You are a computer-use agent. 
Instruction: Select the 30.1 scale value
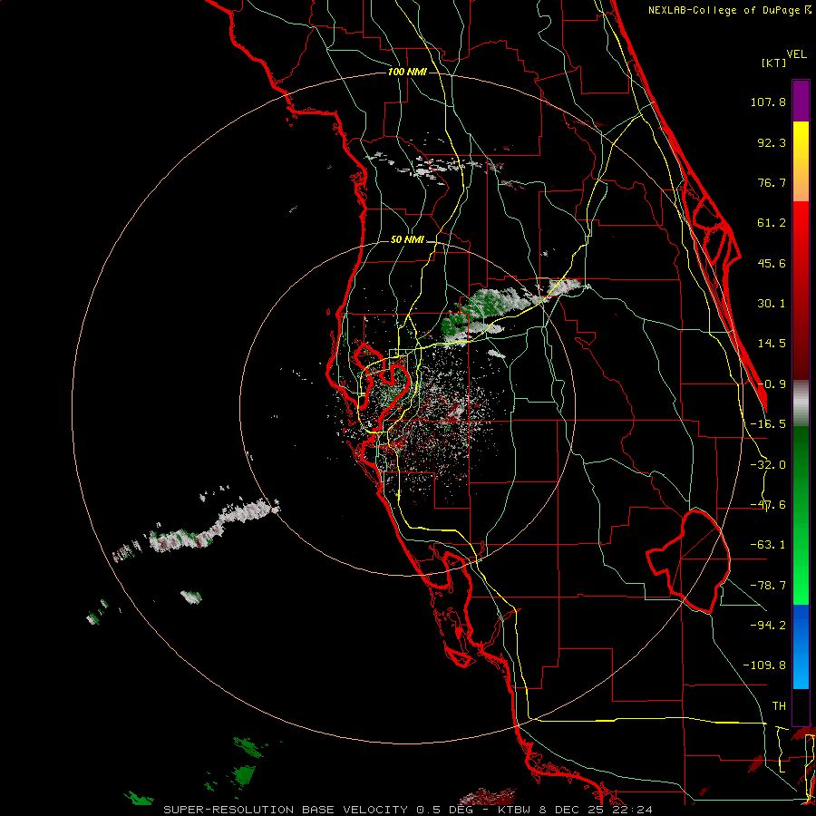[772, 304]
